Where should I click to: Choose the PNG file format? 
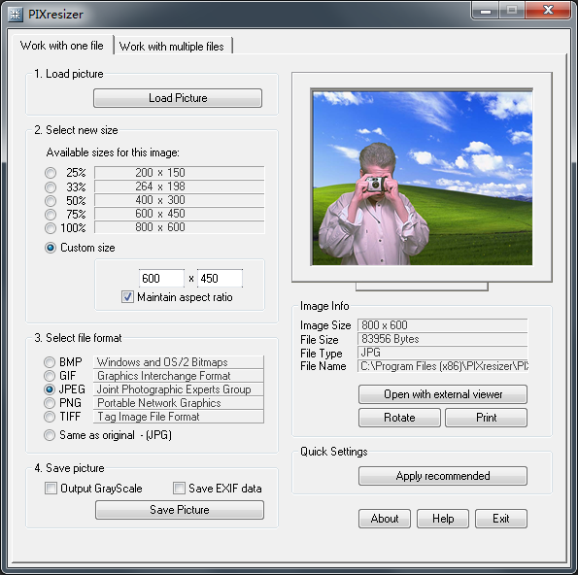click(x=50, y=403)
